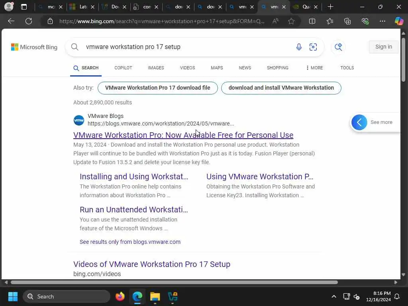Open the VMware Workstation taskbar icon
The height and width of the screenshot is (306, 408).
[173, 296]
